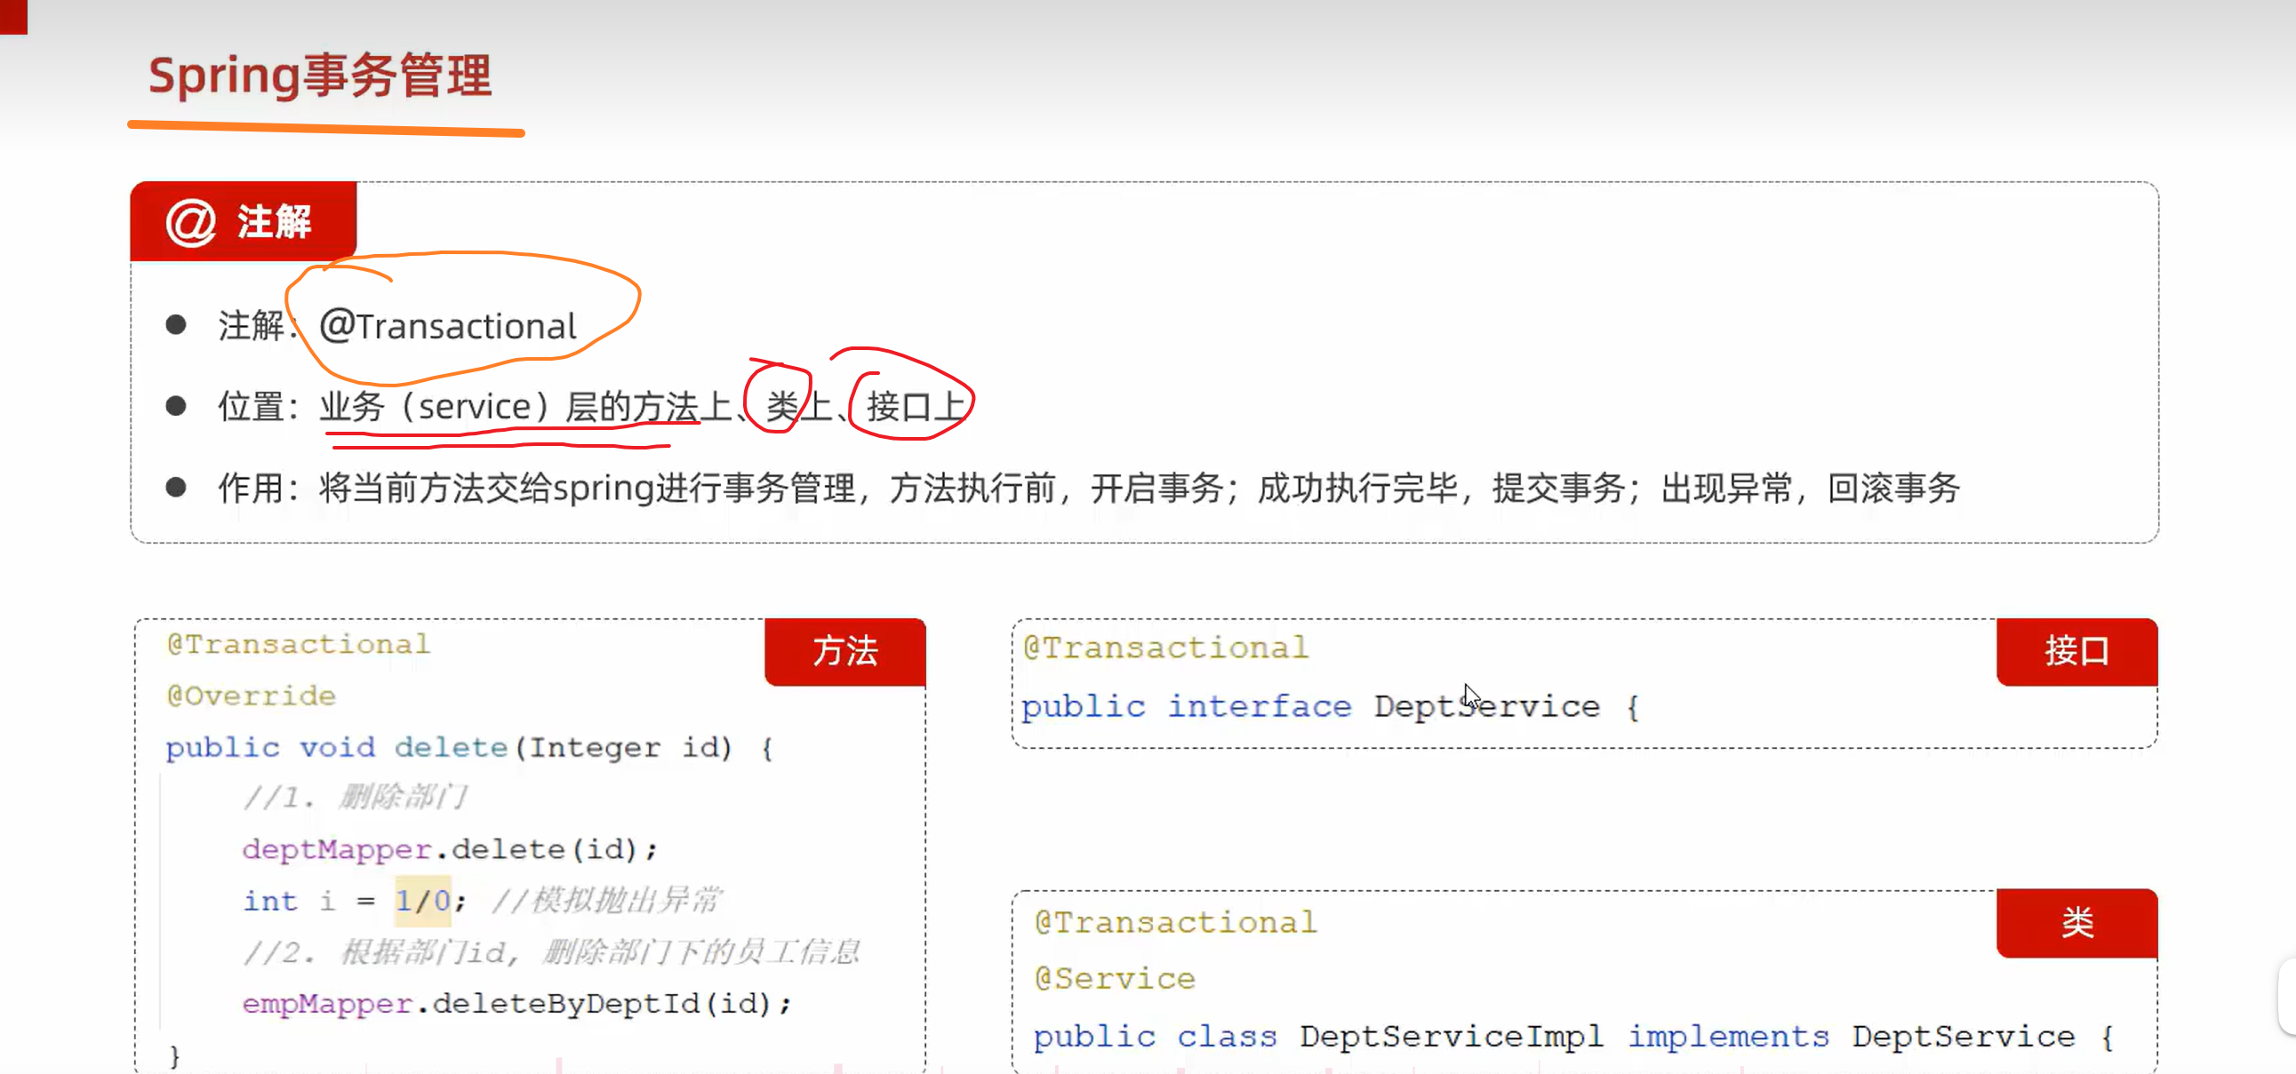
Task: Click the bullet dot before 注解
Action: point(176,325)
